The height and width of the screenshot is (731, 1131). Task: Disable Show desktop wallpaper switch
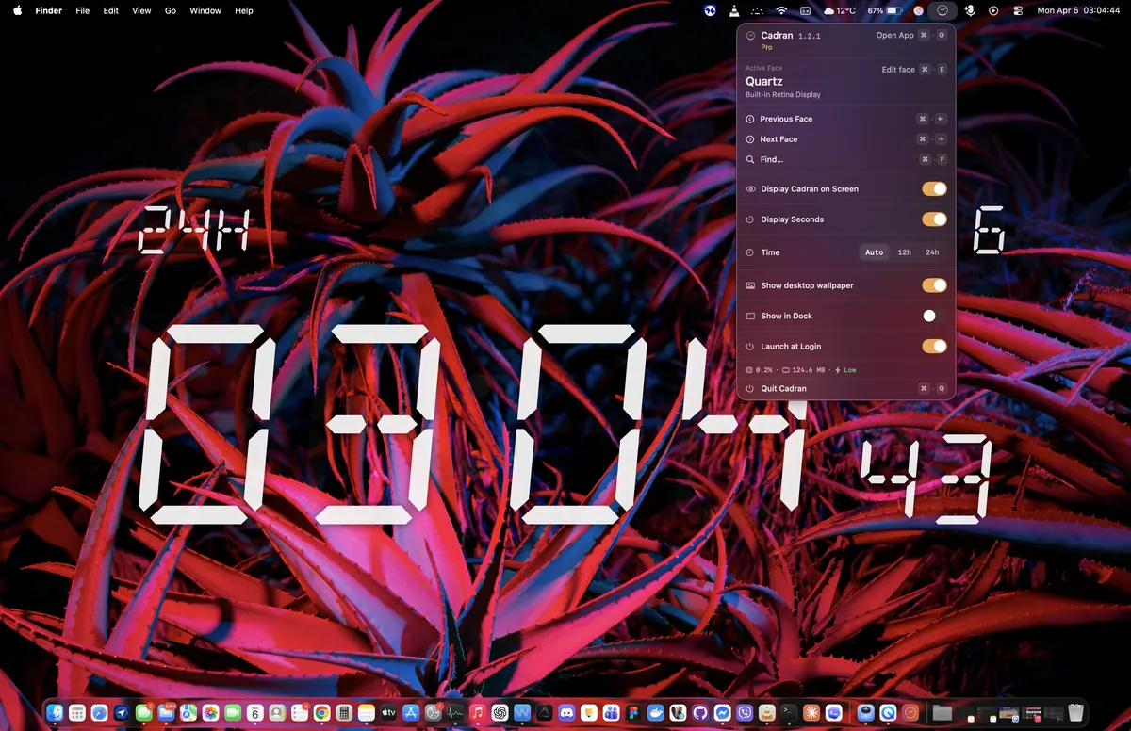[x=934, y=285]
